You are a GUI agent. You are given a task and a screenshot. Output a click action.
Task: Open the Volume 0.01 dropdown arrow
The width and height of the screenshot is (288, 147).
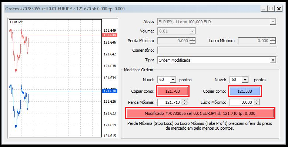click(x=192, y=31)
